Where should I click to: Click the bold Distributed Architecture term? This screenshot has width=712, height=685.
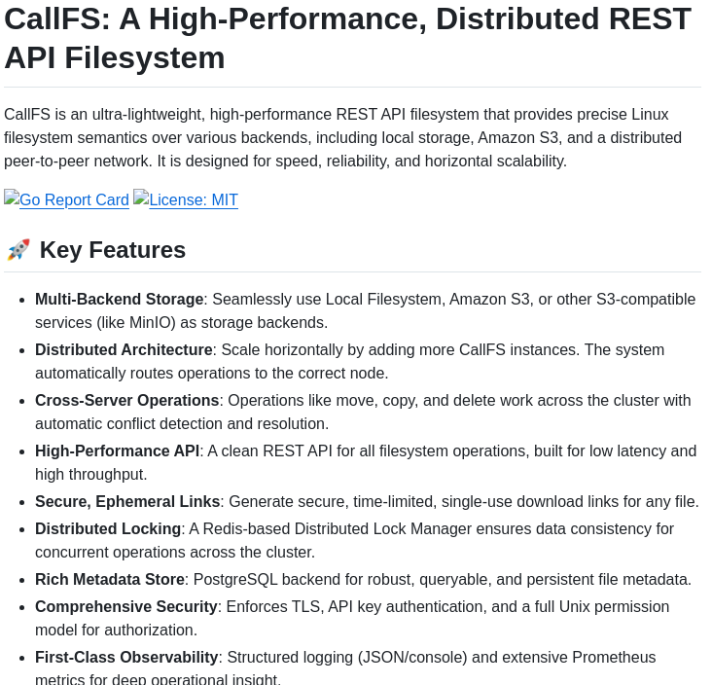[124, 350]
